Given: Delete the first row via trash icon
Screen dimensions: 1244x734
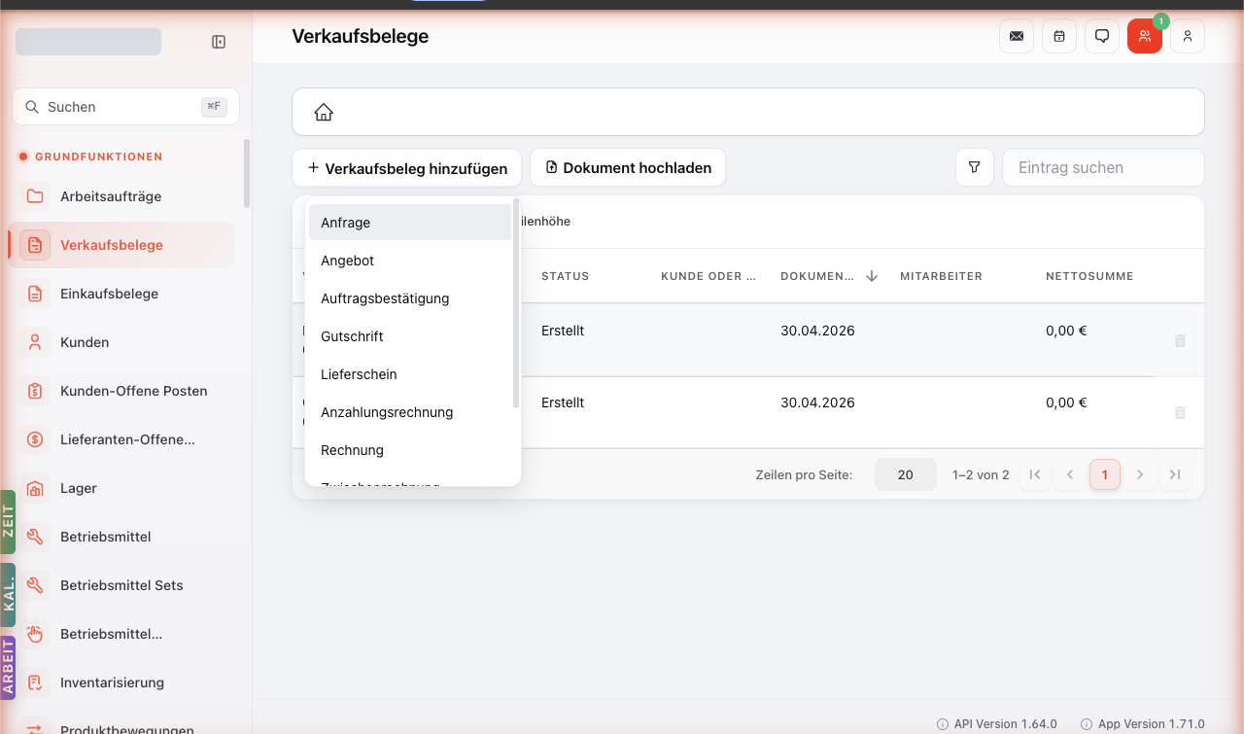Looking at the screenshot, I should (1180, 341).
